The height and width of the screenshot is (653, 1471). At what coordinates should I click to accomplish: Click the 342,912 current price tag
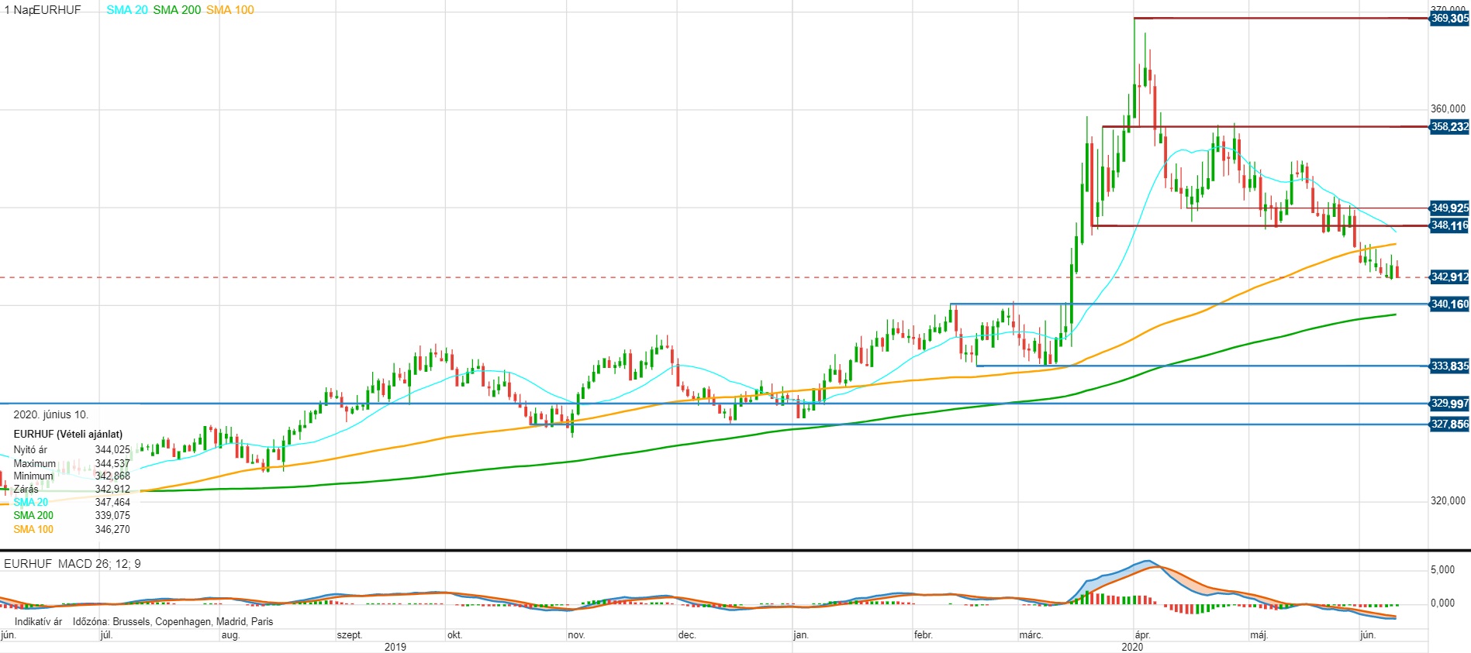tap(1449, 277)
